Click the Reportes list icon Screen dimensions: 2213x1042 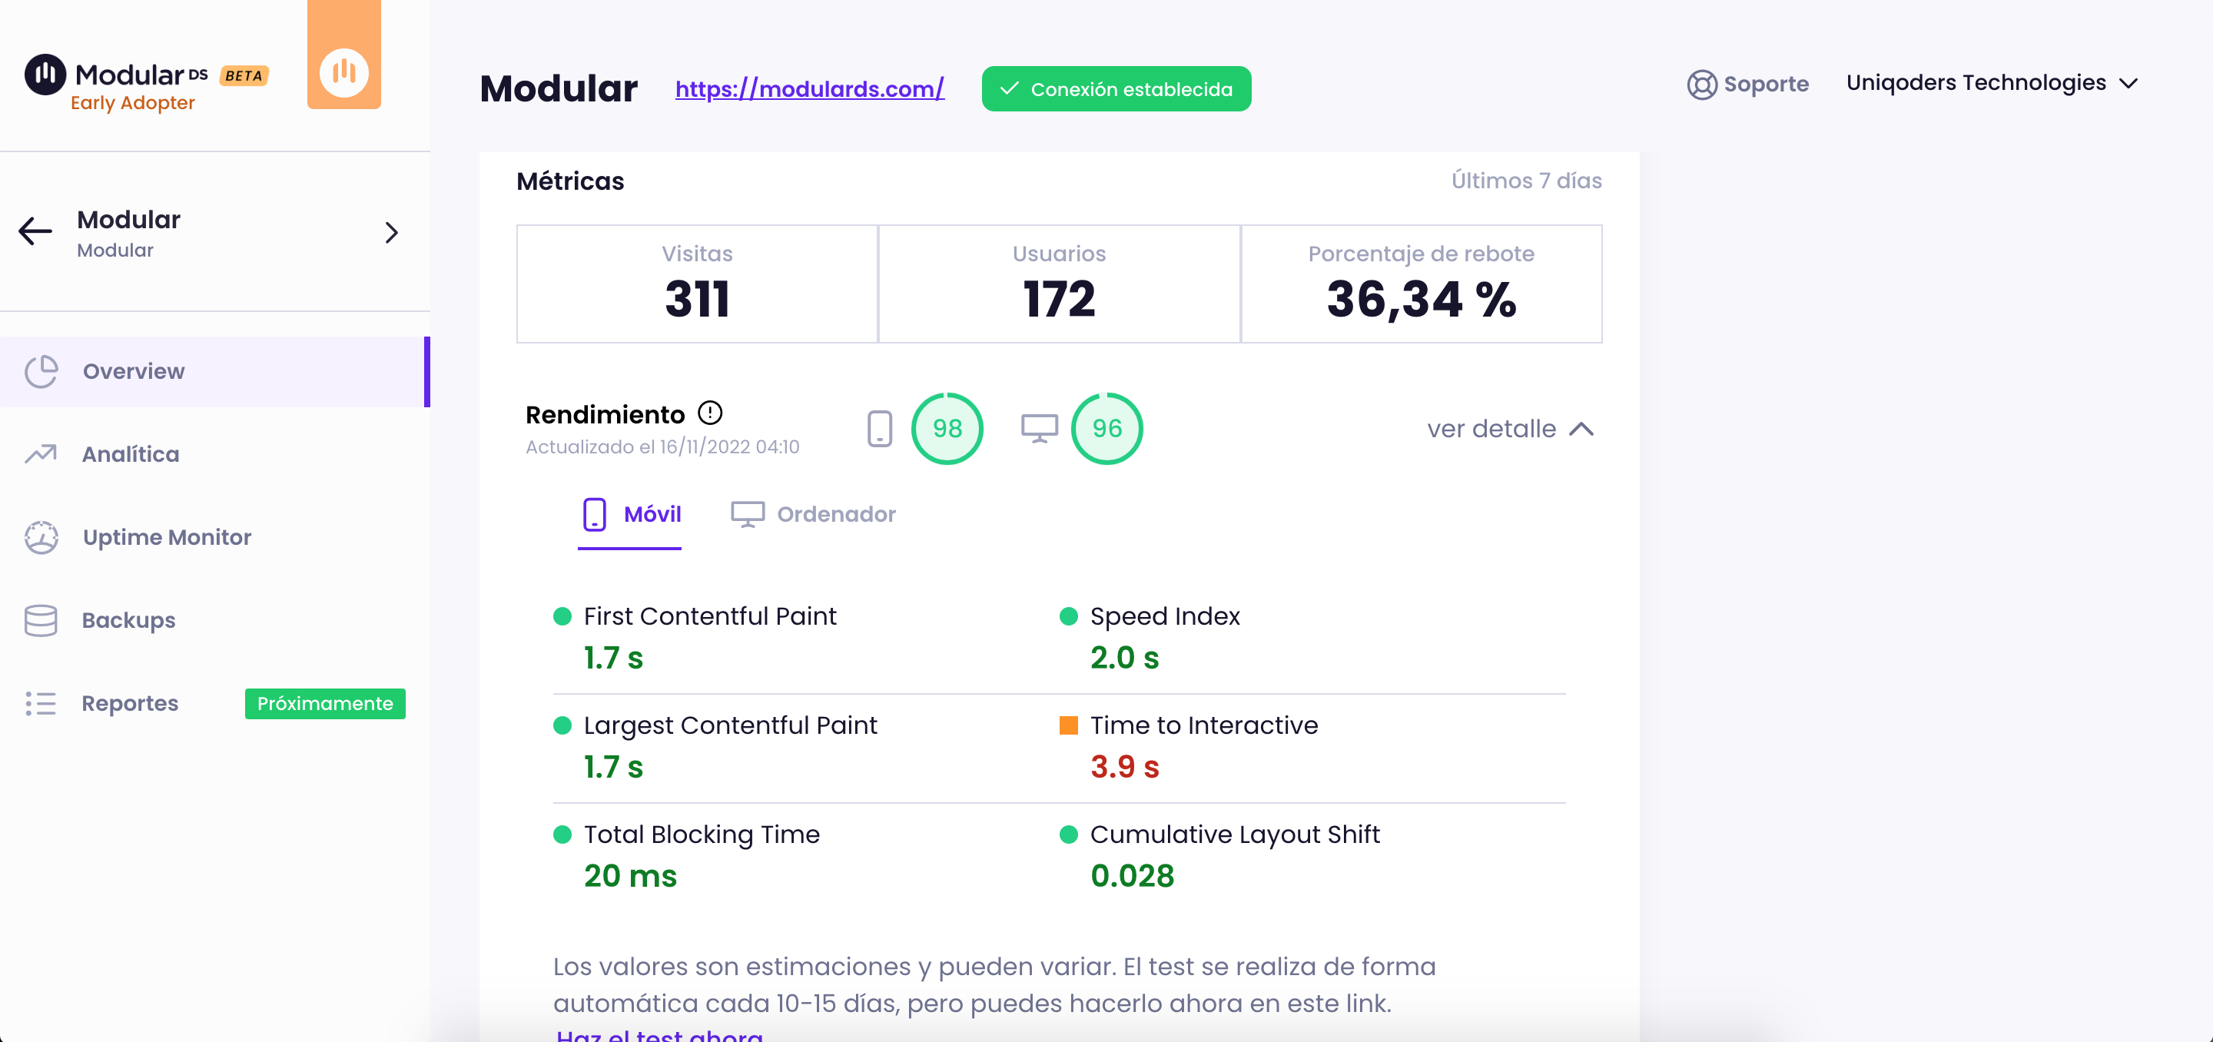tap(41, 704)
